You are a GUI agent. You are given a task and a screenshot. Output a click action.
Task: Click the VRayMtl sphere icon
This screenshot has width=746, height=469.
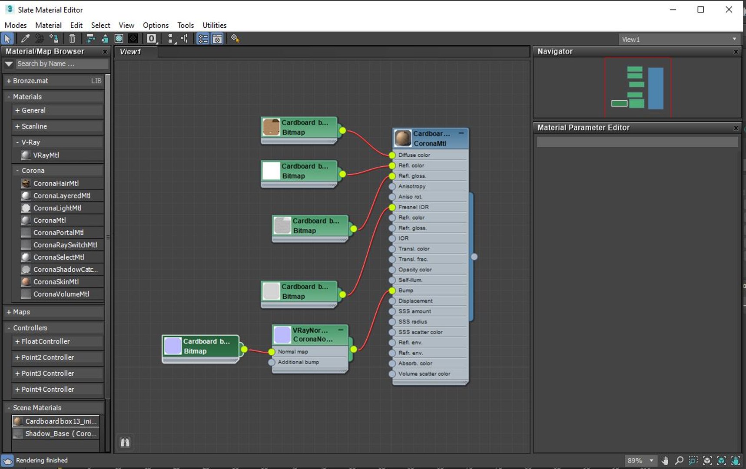tap(26, 155)
